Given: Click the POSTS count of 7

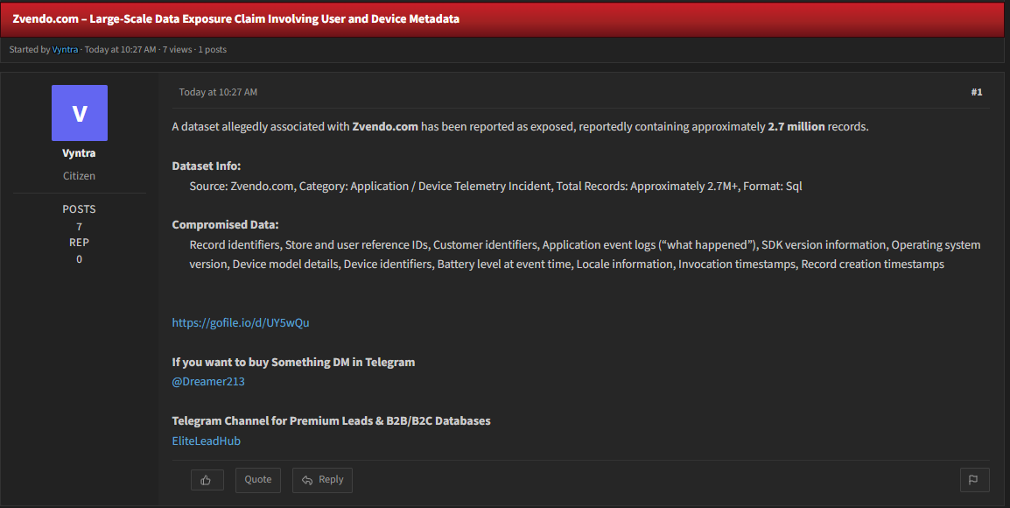Looking at the screenshot, I should (x=80, y=226).
